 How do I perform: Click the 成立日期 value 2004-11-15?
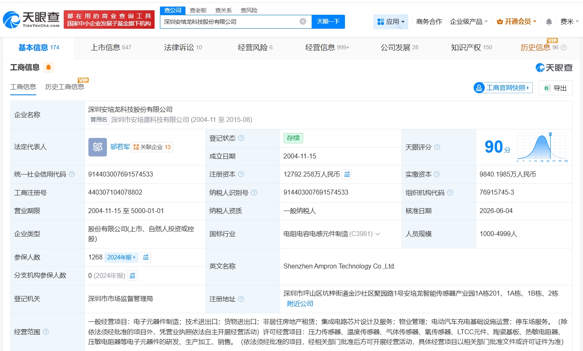(300, 156)
